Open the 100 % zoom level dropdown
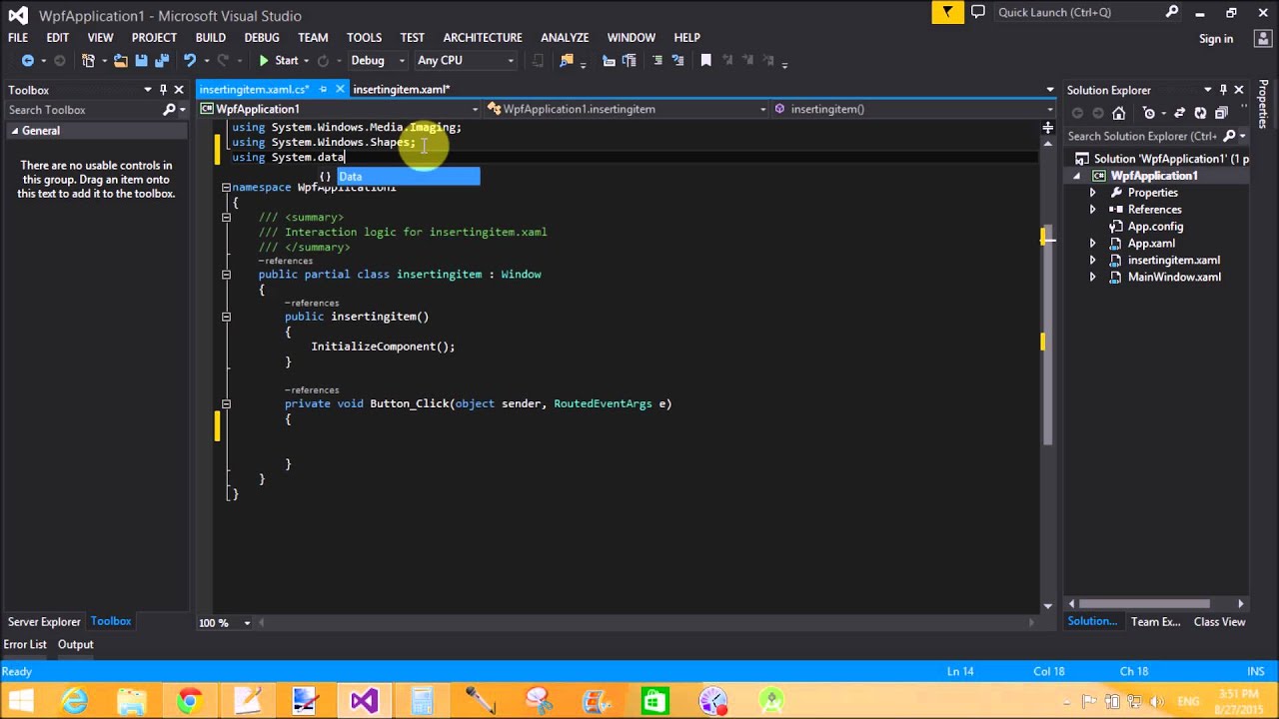The width and height of the screenshot is (1279, 719). 247,623
